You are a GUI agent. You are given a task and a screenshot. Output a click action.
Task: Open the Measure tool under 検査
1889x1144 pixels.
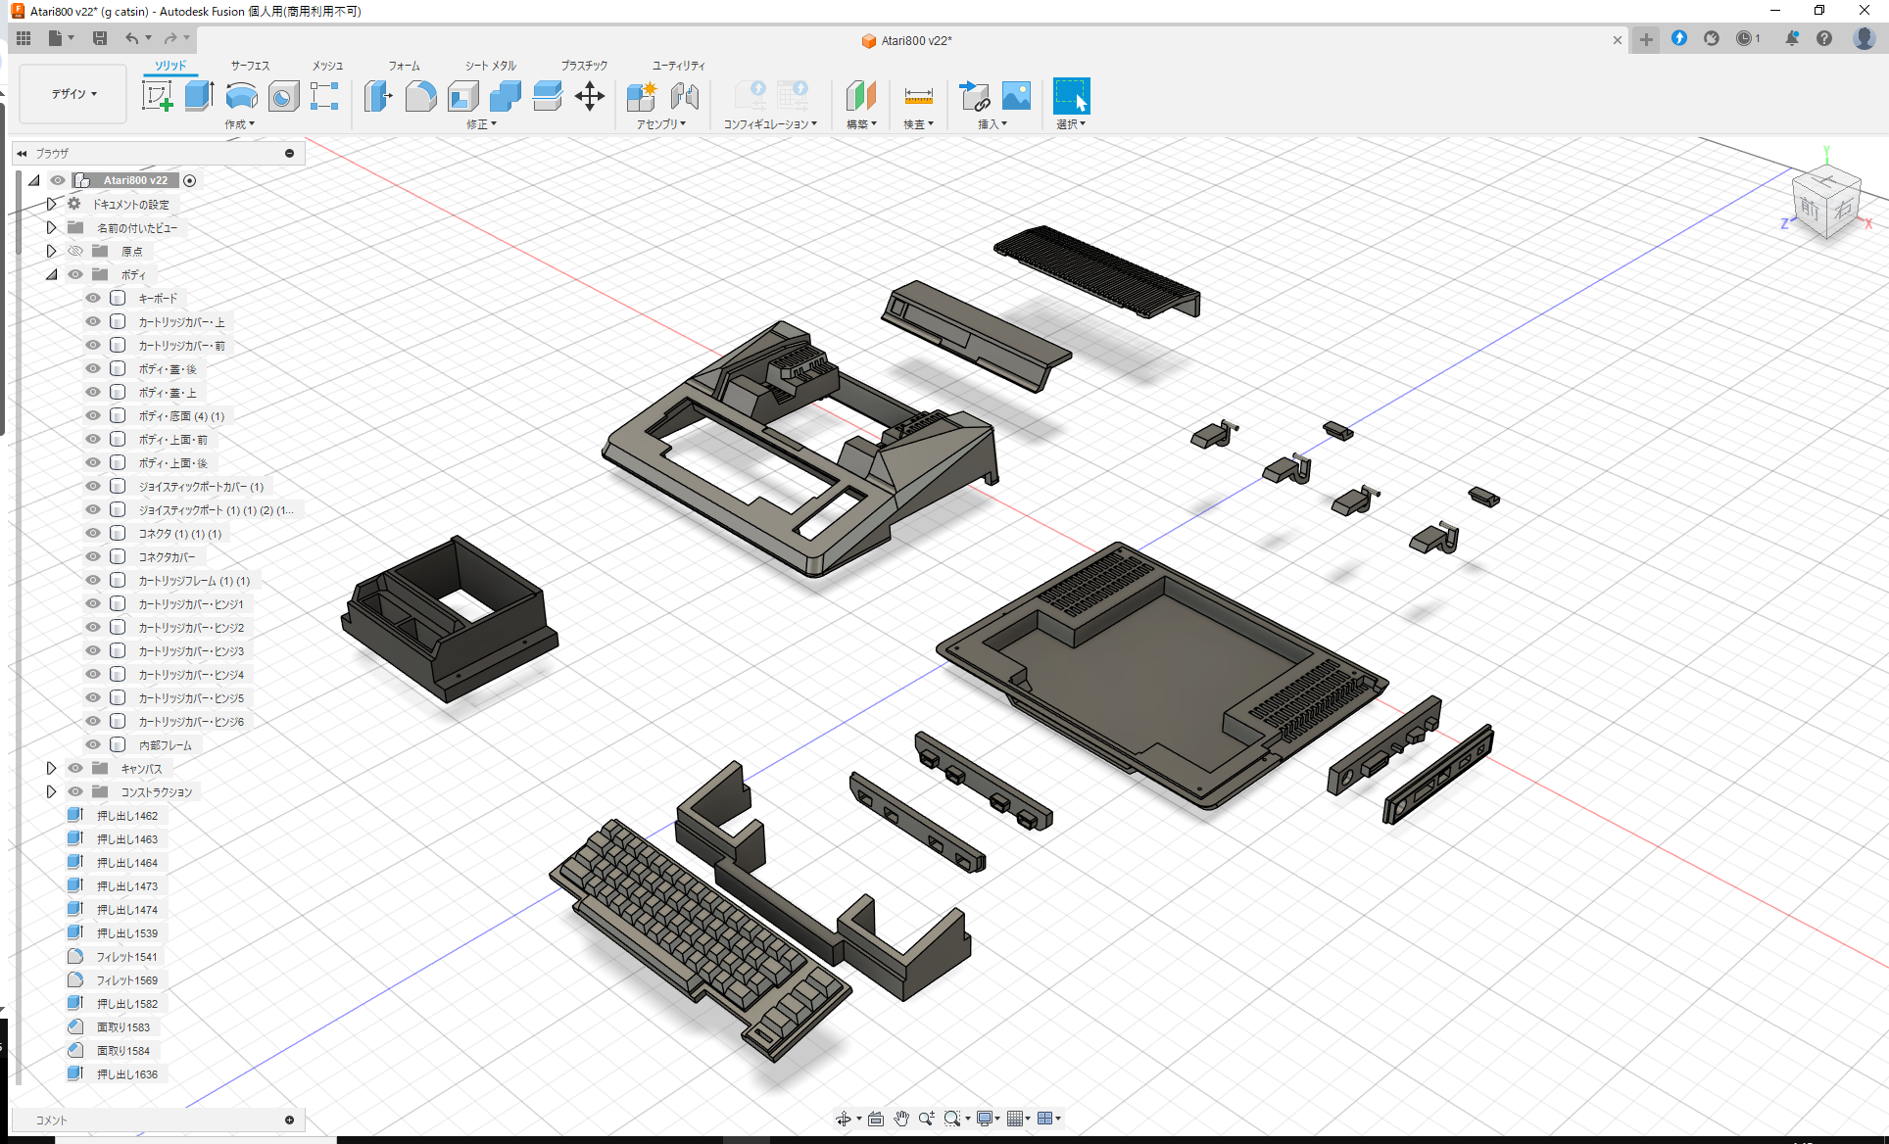tap(917, 96)
